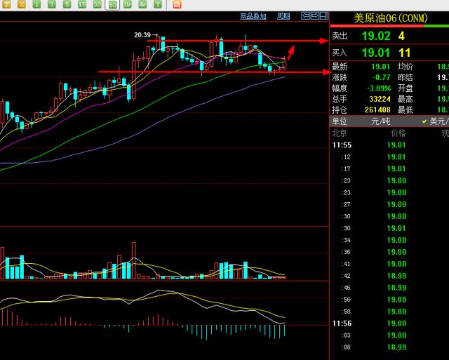Click the green Y period icon
Image resolution: width=449 pixels, height=360 pixels.
(x=158, y=4)
